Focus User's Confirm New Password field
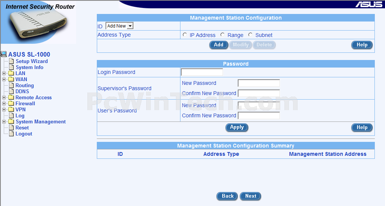 pos(259,115)
